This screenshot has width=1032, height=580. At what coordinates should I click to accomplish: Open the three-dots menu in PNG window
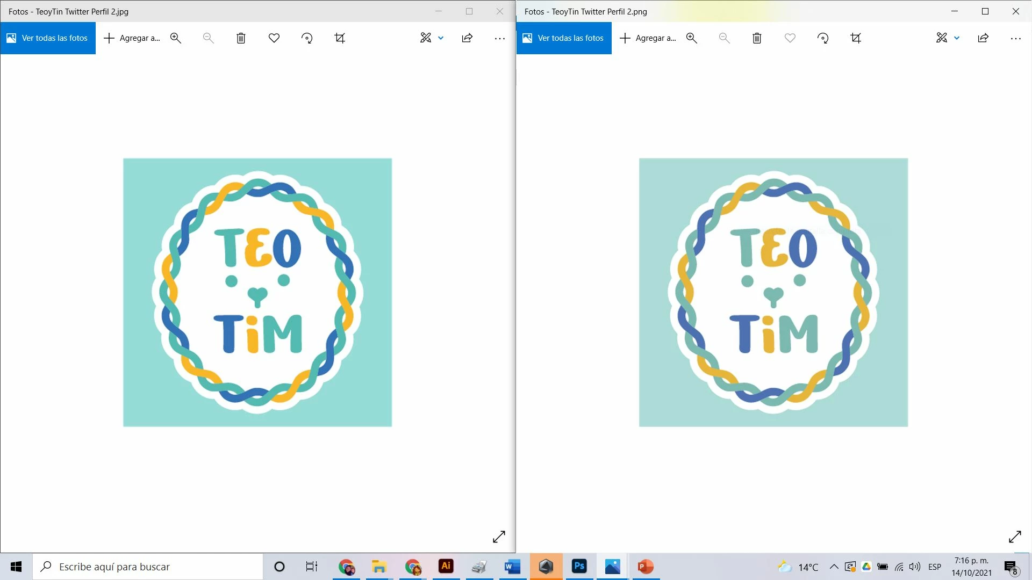click(1015, 38)
